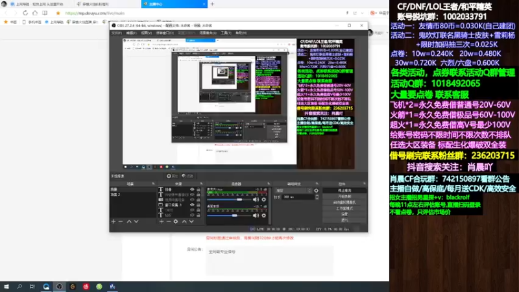Bookmark page with the star icon
This screenshot has width=519, height=292.
[58, 13]
